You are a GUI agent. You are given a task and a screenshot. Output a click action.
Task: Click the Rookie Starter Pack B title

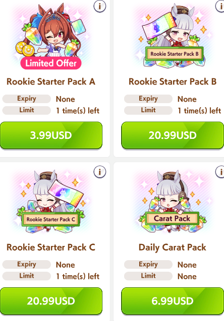click(173, 82)
